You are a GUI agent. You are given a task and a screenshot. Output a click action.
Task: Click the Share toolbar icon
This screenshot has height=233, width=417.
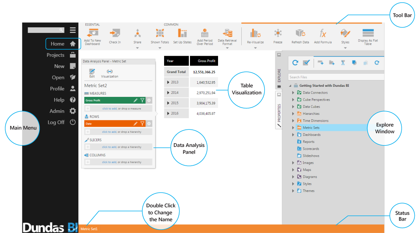coord(138,33)
